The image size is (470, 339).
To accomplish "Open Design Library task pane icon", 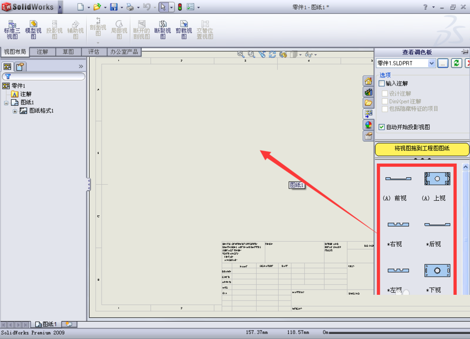I will coord(368,92).
